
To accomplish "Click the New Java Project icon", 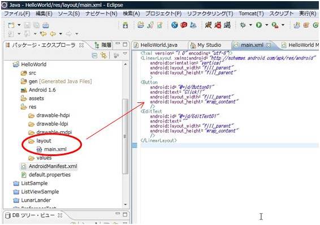I will (x=141, y=25).
